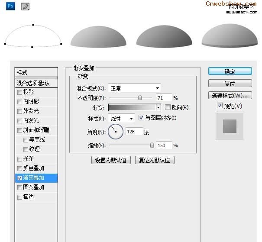Image resolution: width=262 pixels, height=242 pixels.
Task: Select 混合选项:默认 blending options
Action: (x=36, y=83)
